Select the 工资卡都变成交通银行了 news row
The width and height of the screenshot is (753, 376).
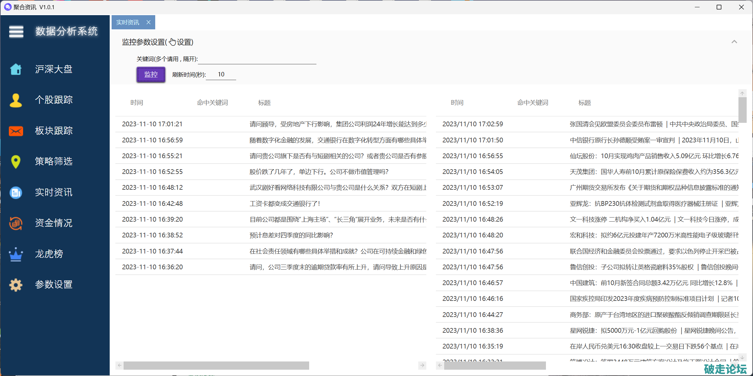pyautogui.click(x=285, y=204)
